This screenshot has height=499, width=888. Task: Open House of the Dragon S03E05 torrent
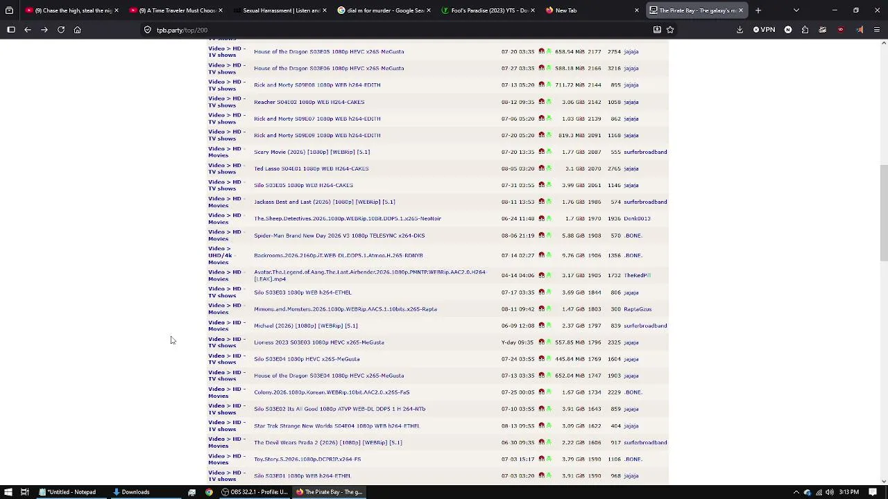[329, 51]
